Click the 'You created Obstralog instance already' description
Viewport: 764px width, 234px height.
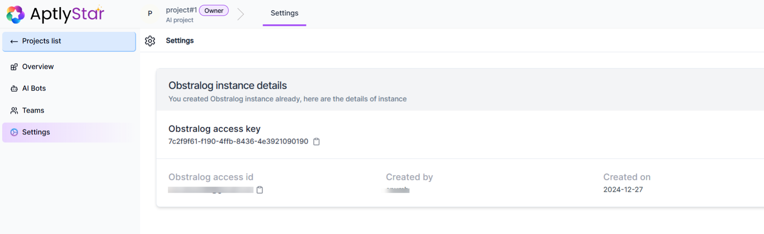[x=287, y=99]
